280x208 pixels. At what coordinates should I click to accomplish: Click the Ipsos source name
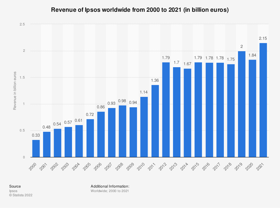pyautogui.click(x=13, y=191)
